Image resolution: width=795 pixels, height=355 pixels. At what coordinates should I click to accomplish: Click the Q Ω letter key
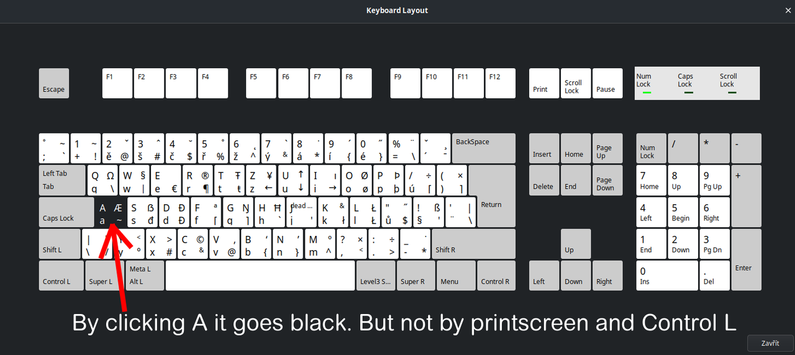pos(102,180)
